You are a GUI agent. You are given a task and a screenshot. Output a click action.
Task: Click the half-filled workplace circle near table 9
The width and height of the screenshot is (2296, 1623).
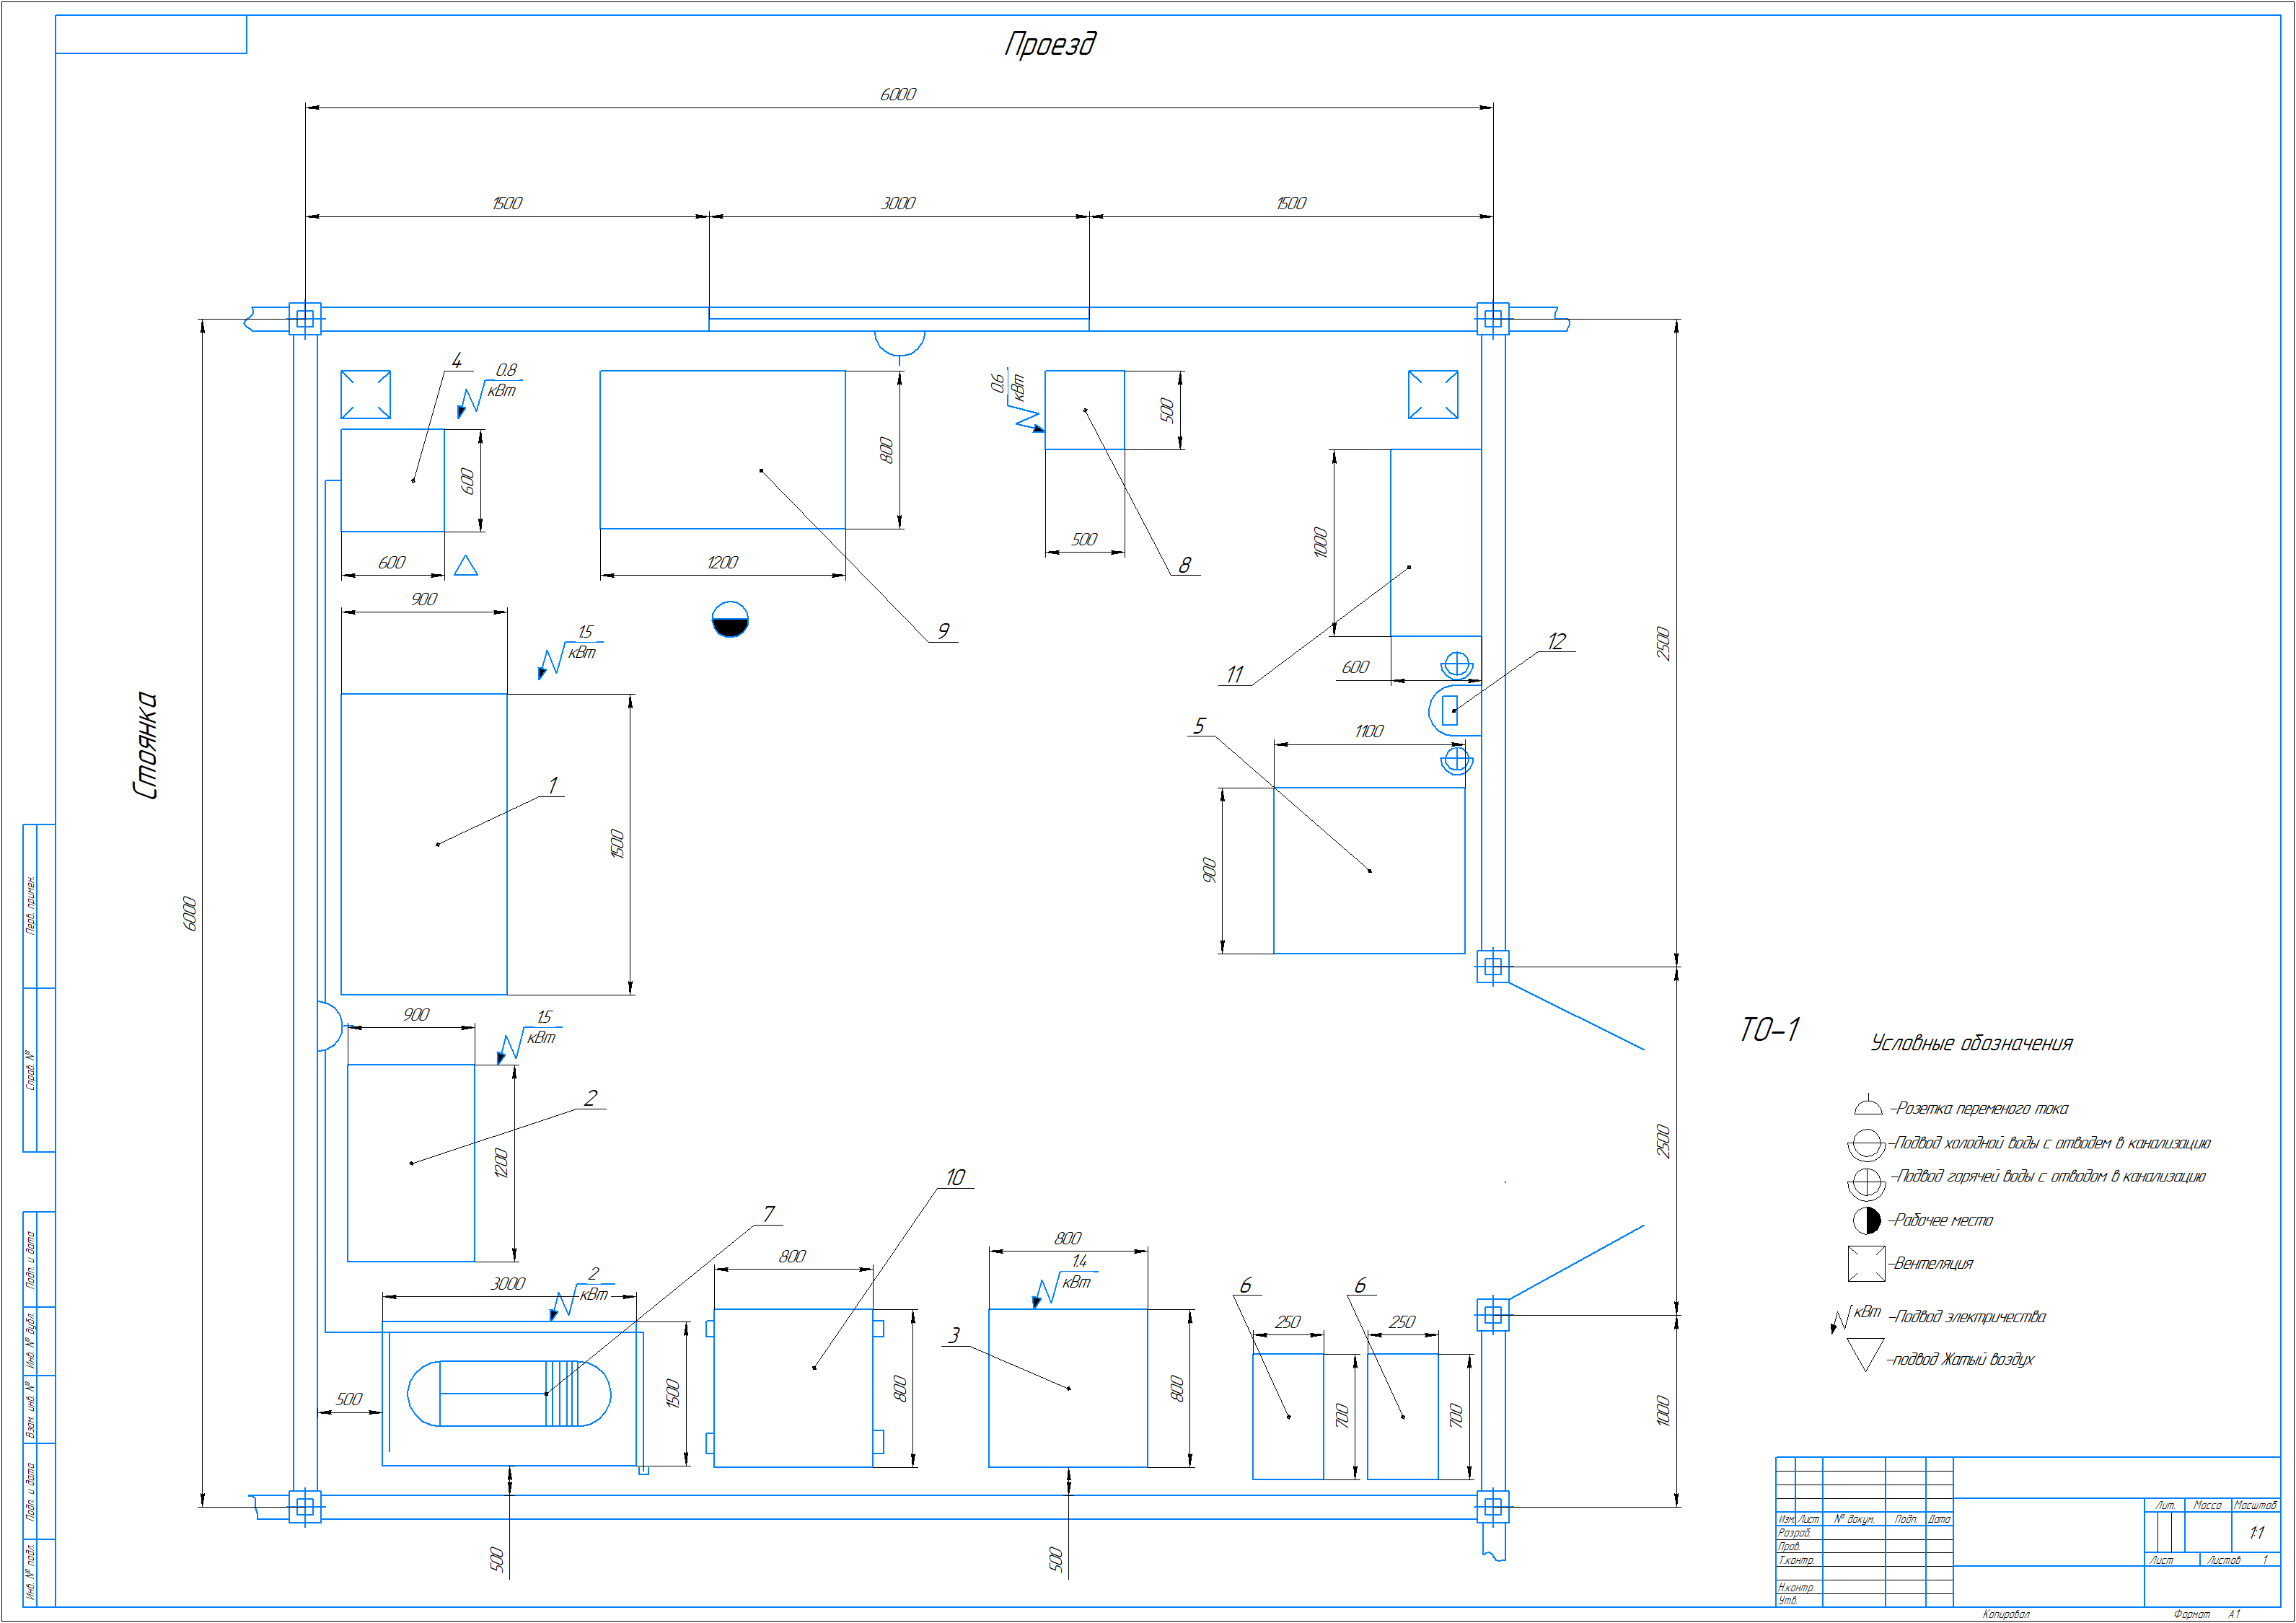coord(730,619)
